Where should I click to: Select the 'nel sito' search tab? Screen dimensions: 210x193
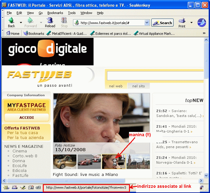[138, 86]
